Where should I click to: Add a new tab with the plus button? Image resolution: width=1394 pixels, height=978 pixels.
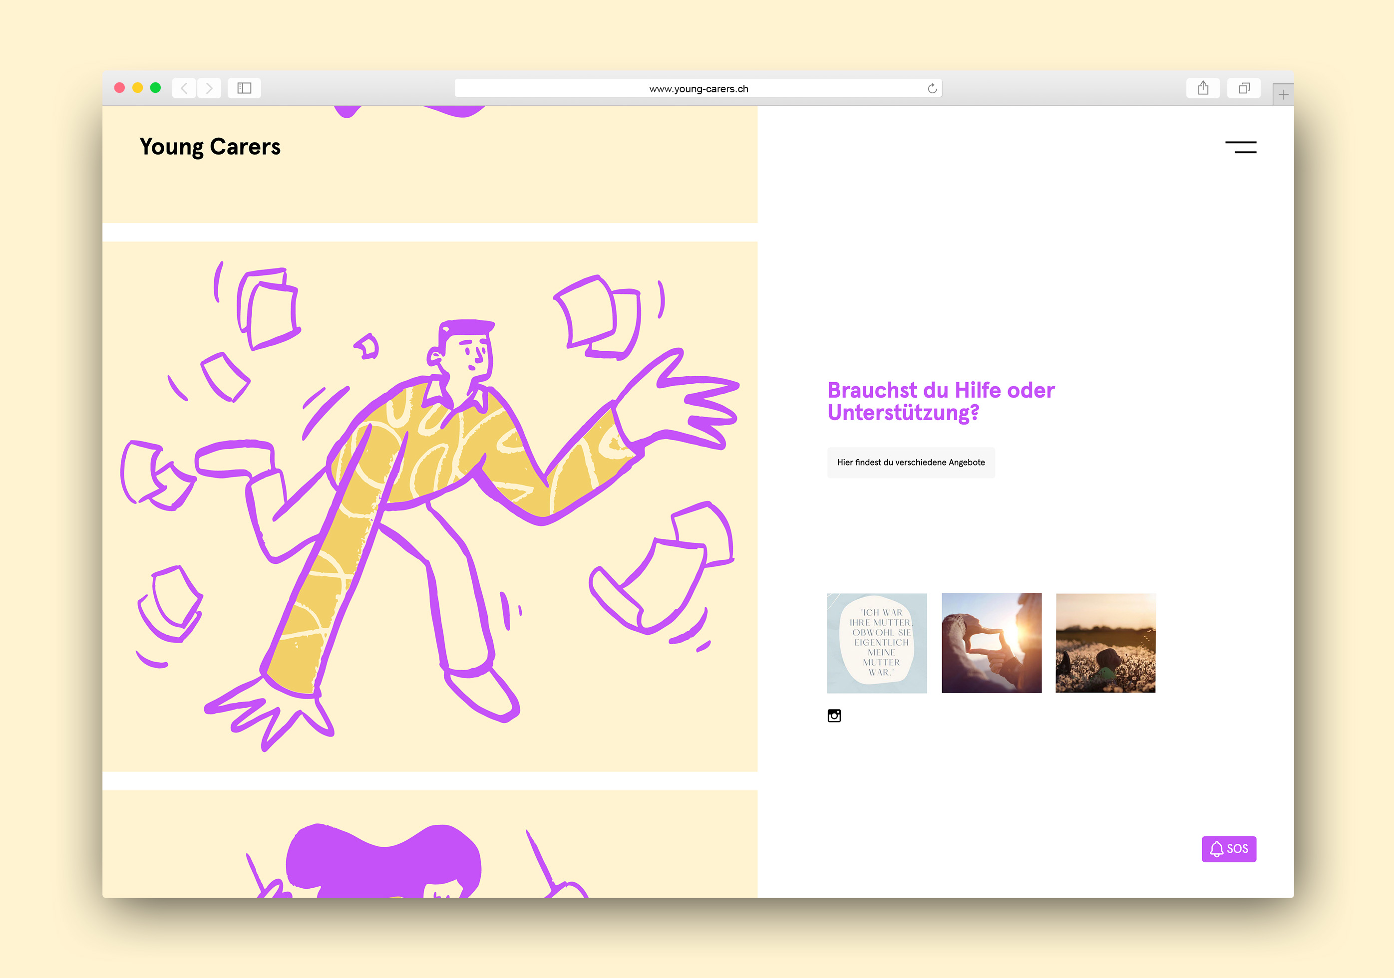pyautogui.click(x=1283, y=95)
